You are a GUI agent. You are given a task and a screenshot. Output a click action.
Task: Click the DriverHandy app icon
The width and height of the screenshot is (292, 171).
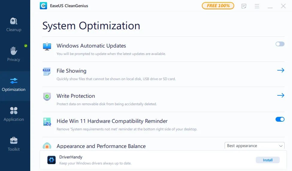coord(52,160)
